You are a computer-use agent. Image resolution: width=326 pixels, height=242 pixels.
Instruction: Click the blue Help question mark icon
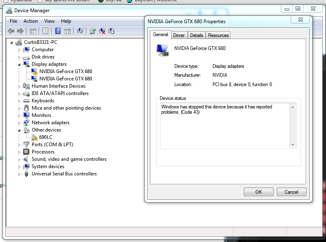click(x=58, y=31)
